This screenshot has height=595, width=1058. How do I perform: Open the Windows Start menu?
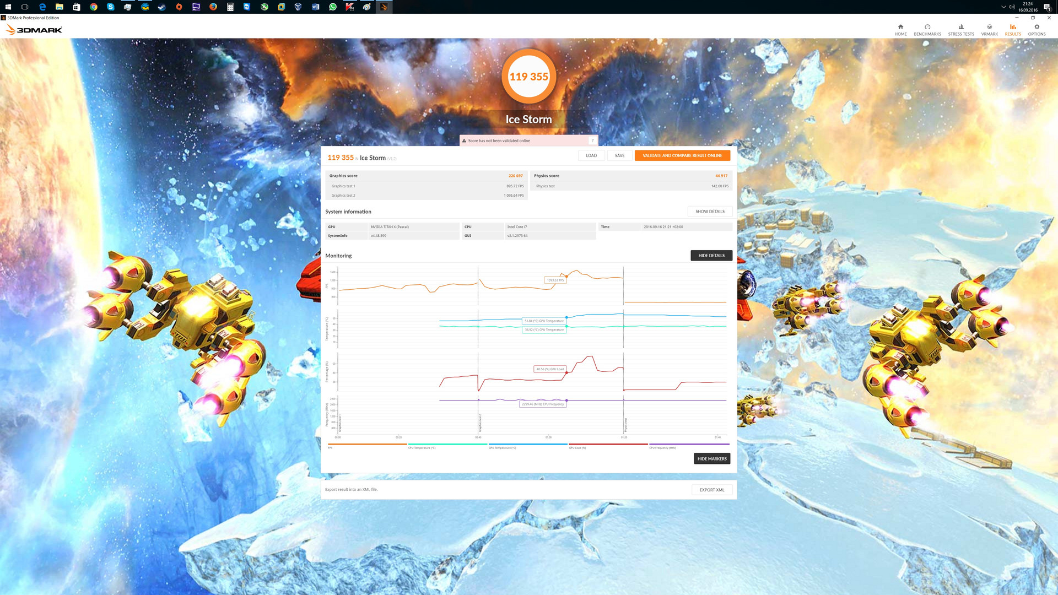(8, 7)
